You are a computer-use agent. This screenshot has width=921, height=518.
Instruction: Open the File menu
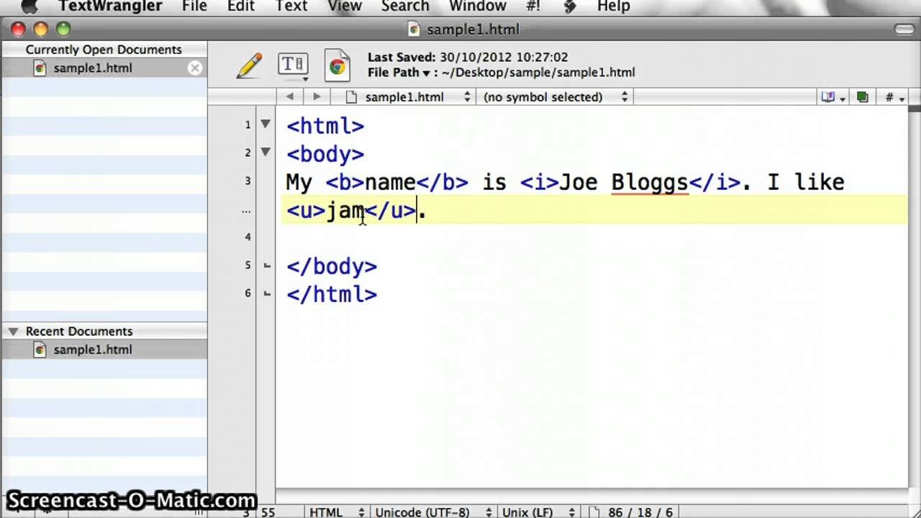point(194,6)
